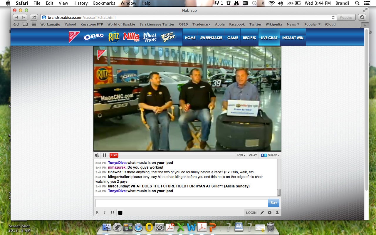Click the user profile icon in chat
The height and width of the screenshot is (235, 376).
[x=277, y=213]
